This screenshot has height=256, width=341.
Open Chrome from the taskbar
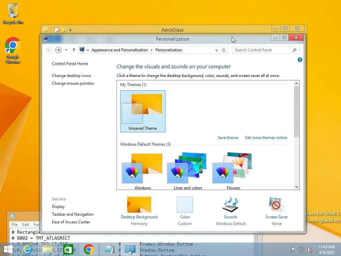pos(89,249)
